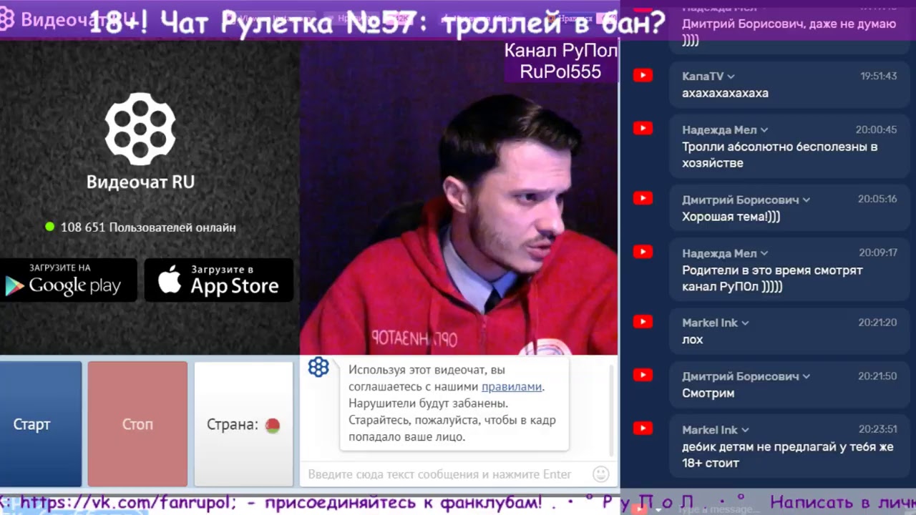Open the emoji smiley picker
This screenshot has width=916, height=515.
pos(601,474)
